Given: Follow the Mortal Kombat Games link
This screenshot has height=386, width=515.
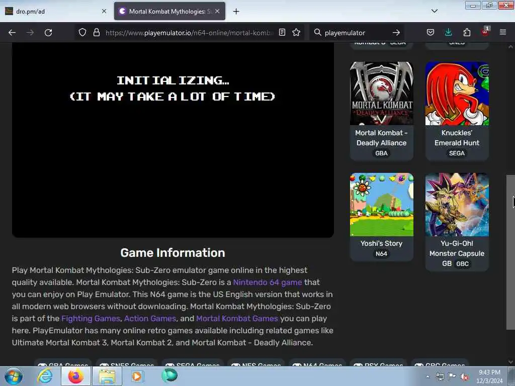Looking at the screenshot, I should coord(237,318).
